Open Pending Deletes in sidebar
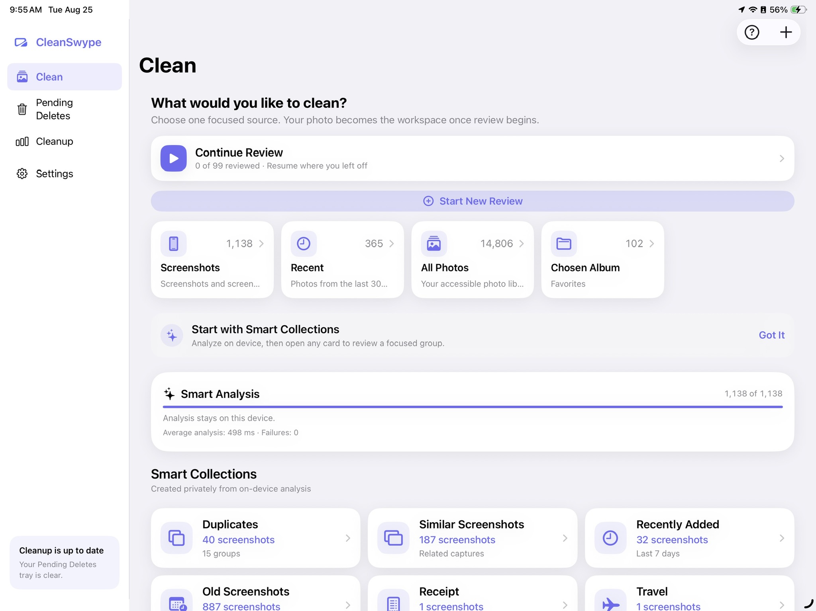 (x=65, y=109)
